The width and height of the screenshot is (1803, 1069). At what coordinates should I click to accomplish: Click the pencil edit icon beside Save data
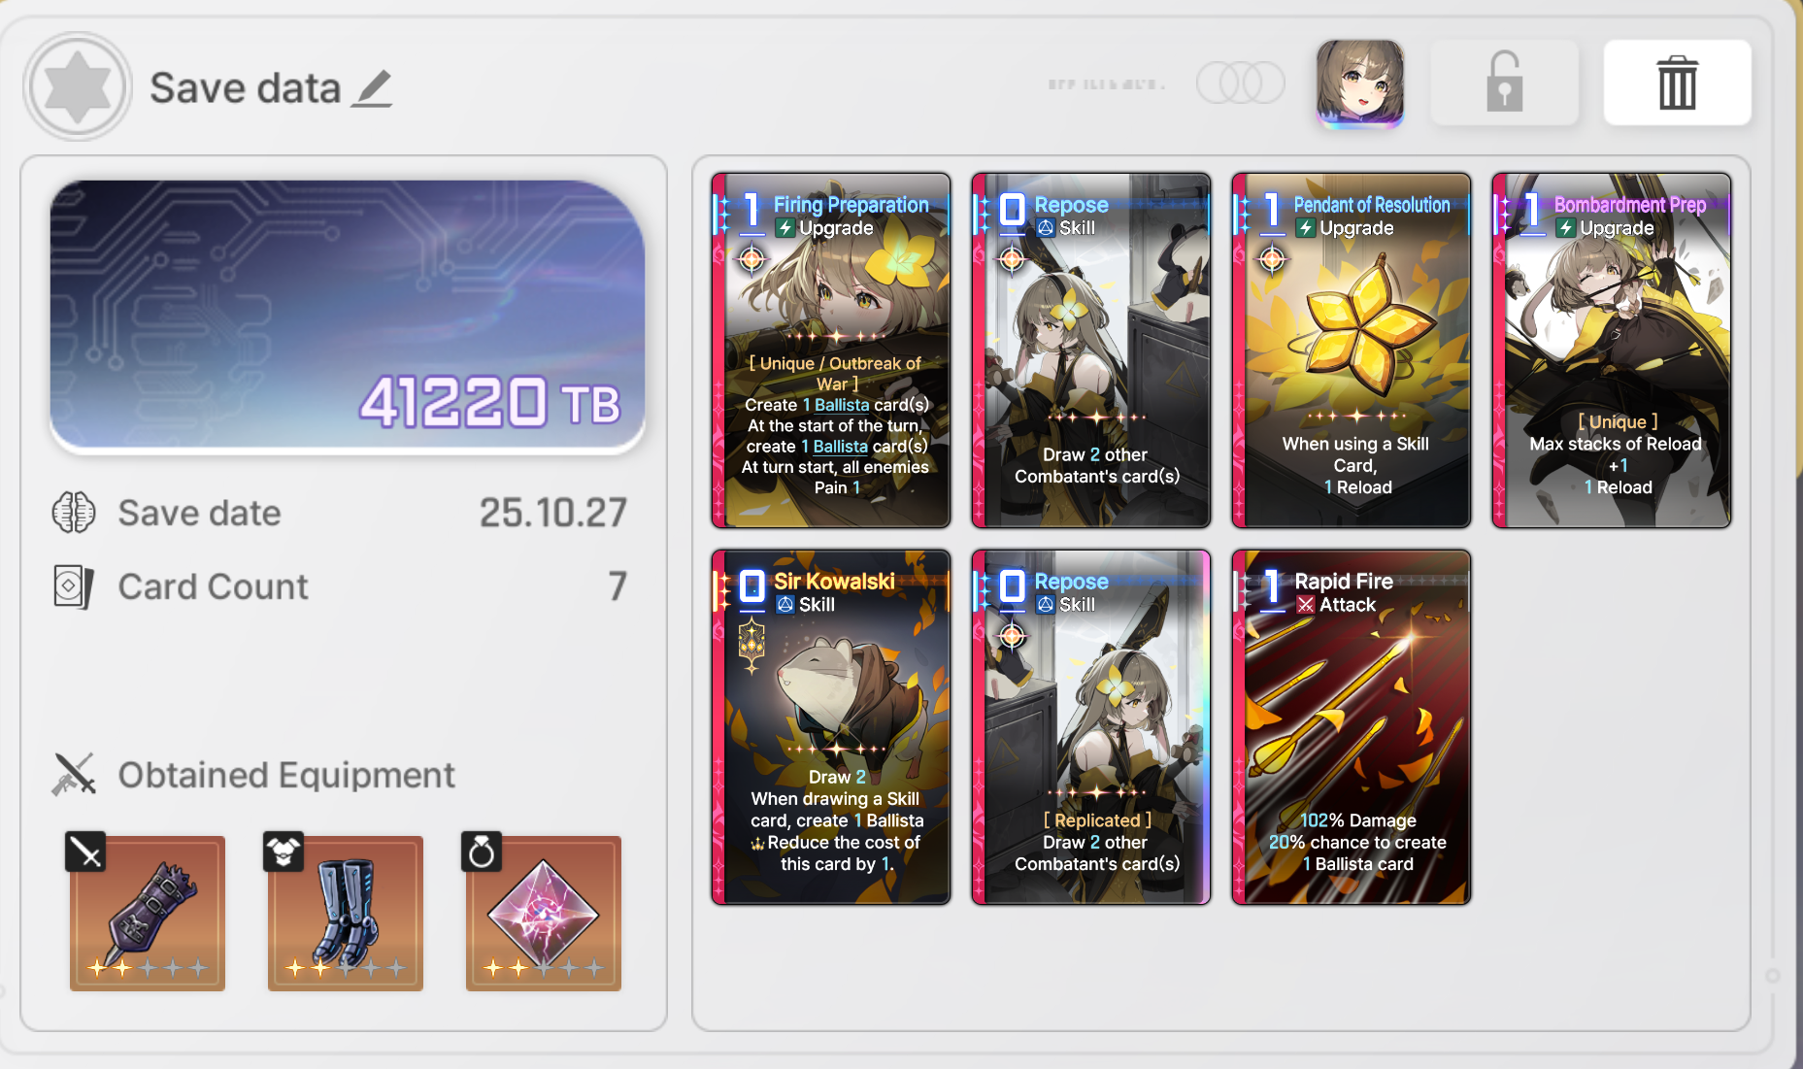(x=372, y=88)
